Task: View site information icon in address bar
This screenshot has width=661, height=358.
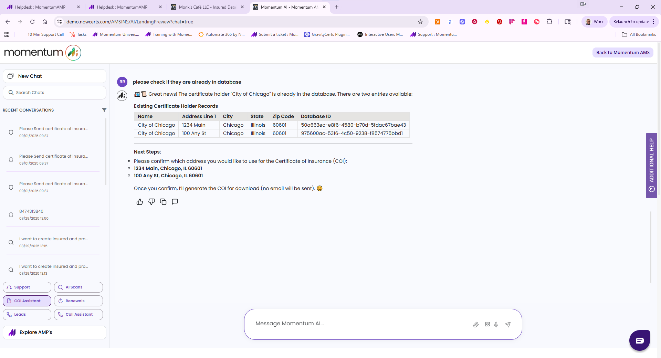Action: [60, 22]
